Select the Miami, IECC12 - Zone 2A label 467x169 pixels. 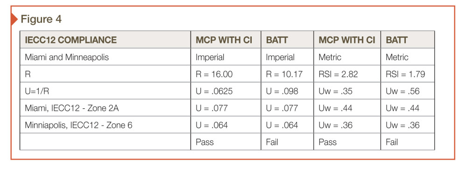(x=72, y=108)
